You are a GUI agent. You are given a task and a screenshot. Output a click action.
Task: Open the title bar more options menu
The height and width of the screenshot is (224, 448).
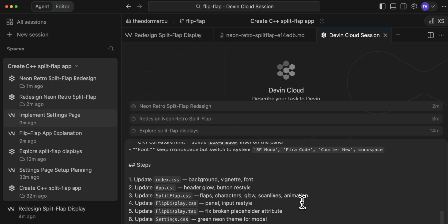(444, 6)
